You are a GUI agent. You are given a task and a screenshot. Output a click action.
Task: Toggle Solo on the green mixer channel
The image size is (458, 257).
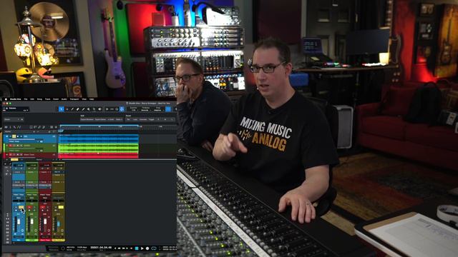(x=35, y=207)
